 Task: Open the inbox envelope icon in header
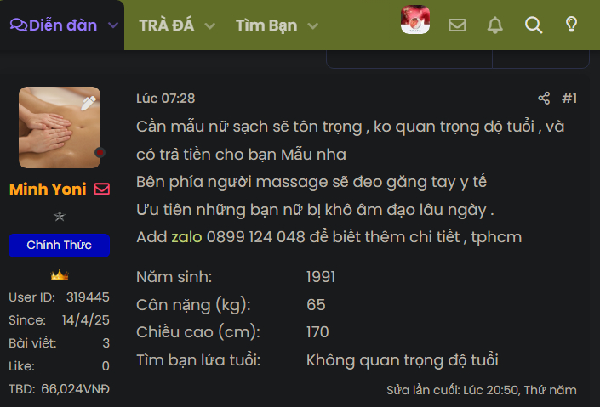click(457, 25)
